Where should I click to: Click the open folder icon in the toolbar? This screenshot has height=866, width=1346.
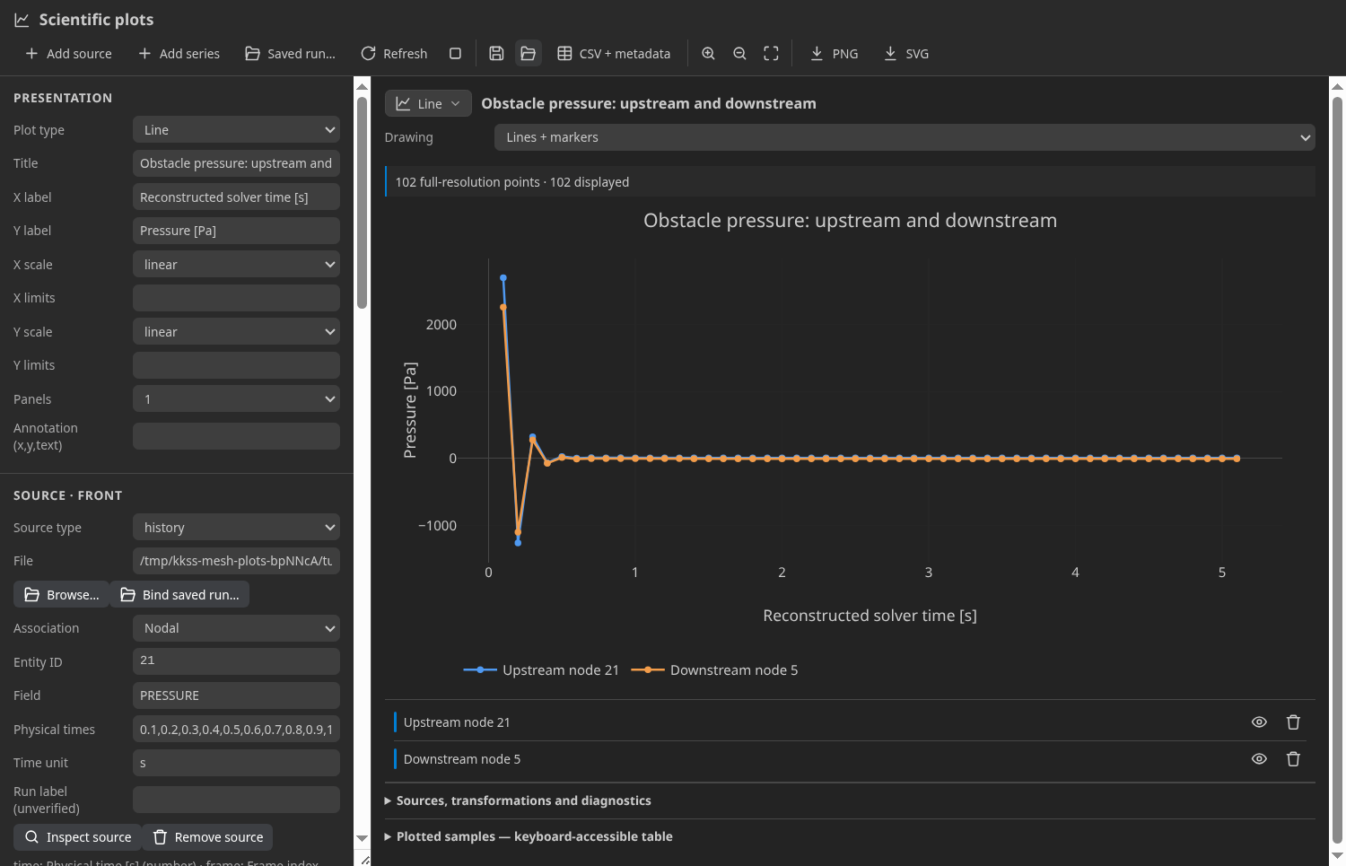(x=529, y=54)
